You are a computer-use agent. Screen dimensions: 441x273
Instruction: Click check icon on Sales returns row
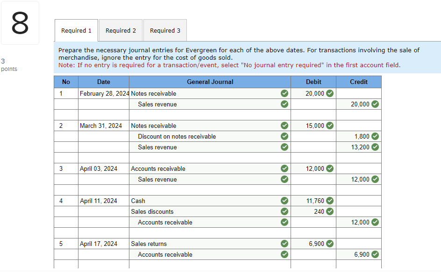click(x=285, y=244)
